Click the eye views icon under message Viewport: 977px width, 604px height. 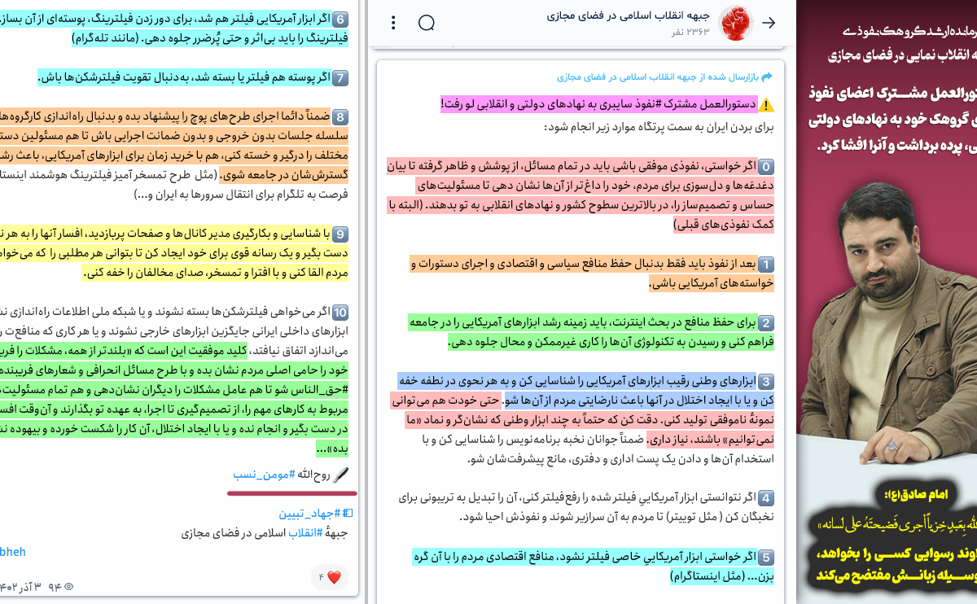point(68,587)
